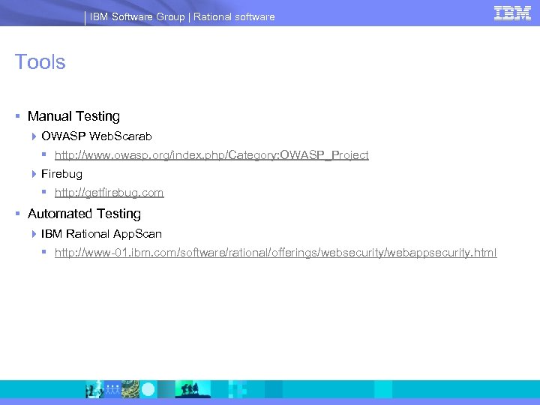Screen dimensions: 540x405
Task: Open the OWASP project category link
Action: (x=211, y=155)
